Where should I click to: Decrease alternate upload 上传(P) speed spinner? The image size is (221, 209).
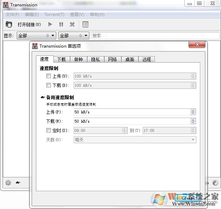pyautogui.click(x=193, y=113)
